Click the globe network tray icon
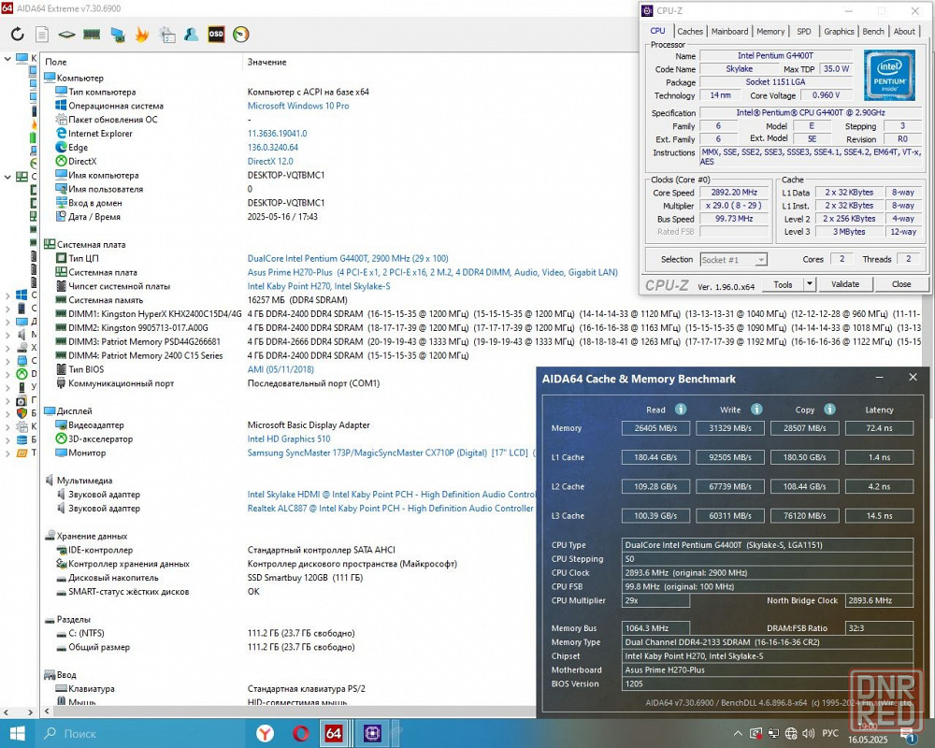The image size is (935, 748). coord(791,733)
